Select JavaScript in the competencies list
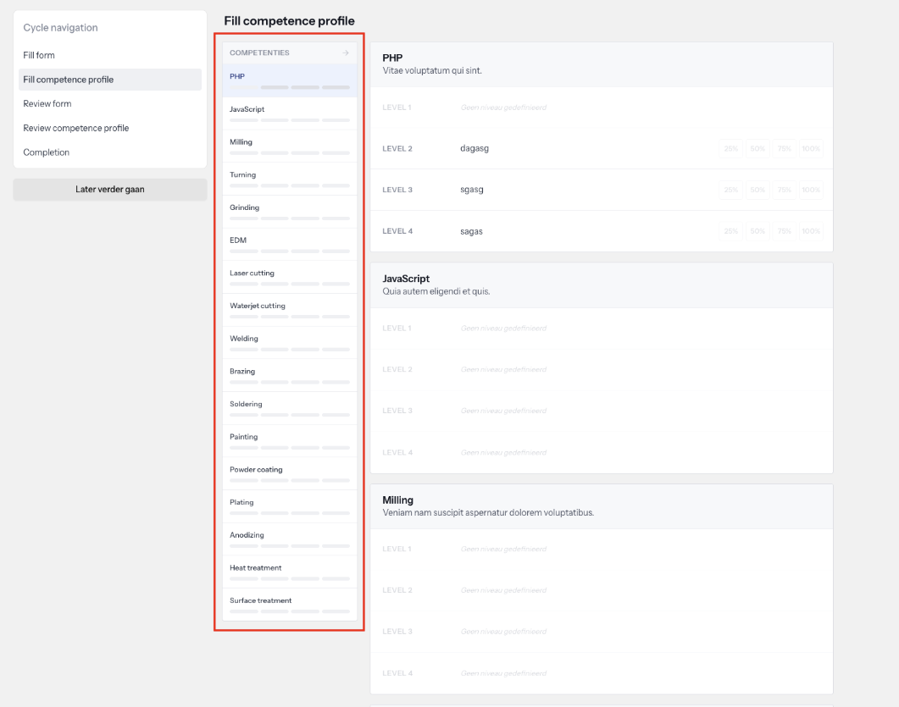This screenshot has height=707, width=899. [x=290, y=113]
